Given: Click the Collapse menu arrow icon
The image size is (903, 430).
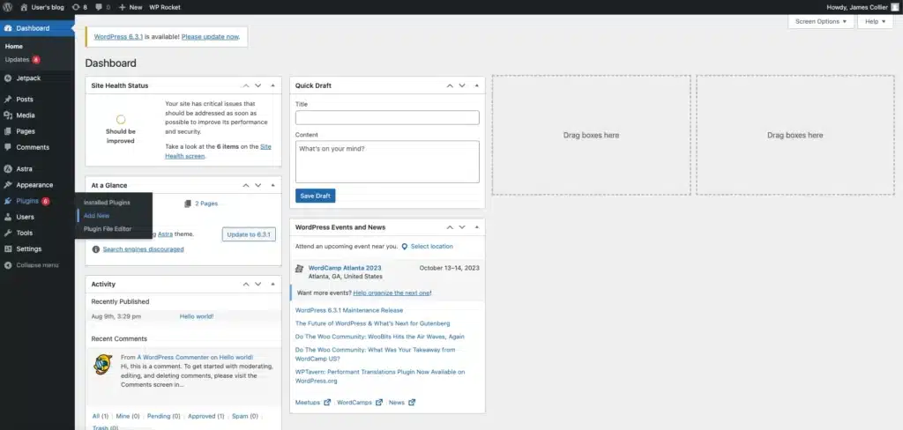Looking at the screenshot, I should pos(7,265).
